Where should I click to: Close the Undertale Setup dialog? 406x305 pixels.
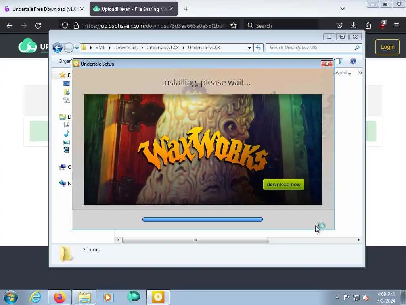click(327, 64)
